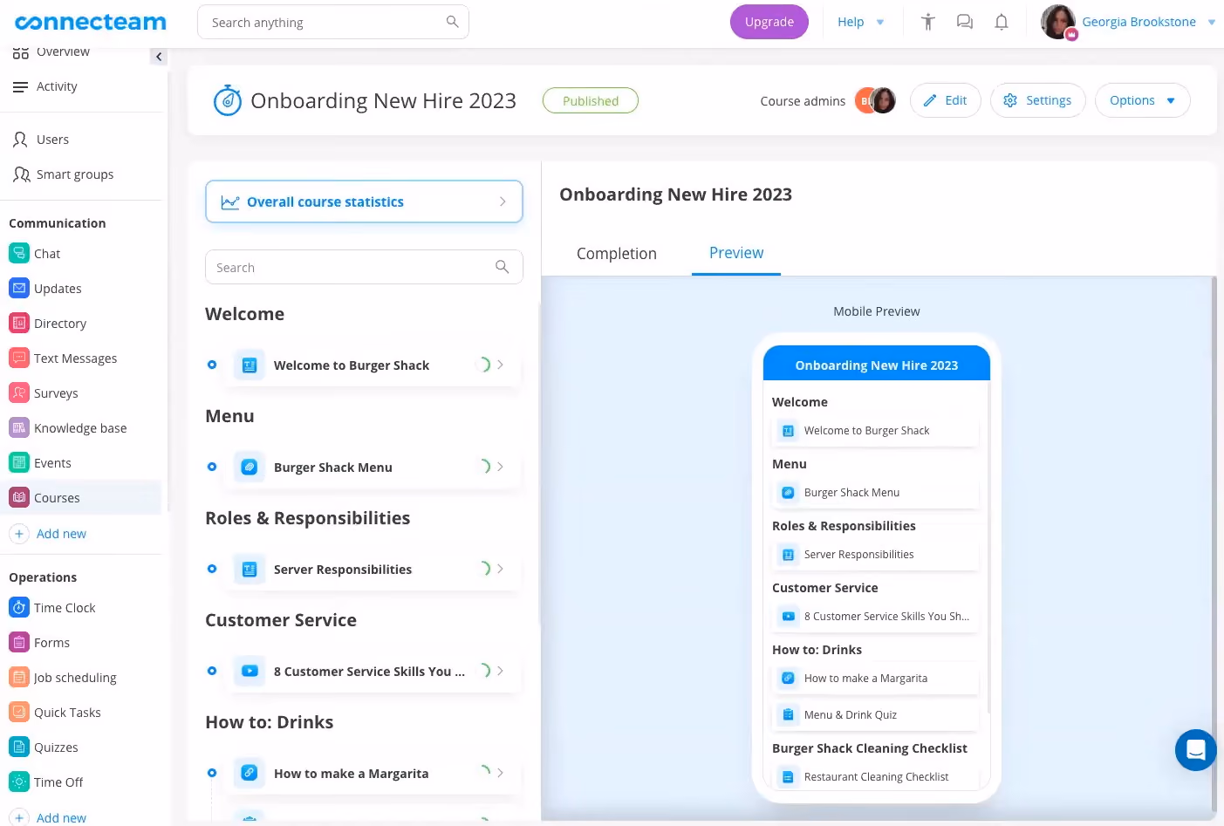Screen dimensions: 1224x826
Task: Open the notifications bell
Action: pyautogui.click(x=1002, y=22)
